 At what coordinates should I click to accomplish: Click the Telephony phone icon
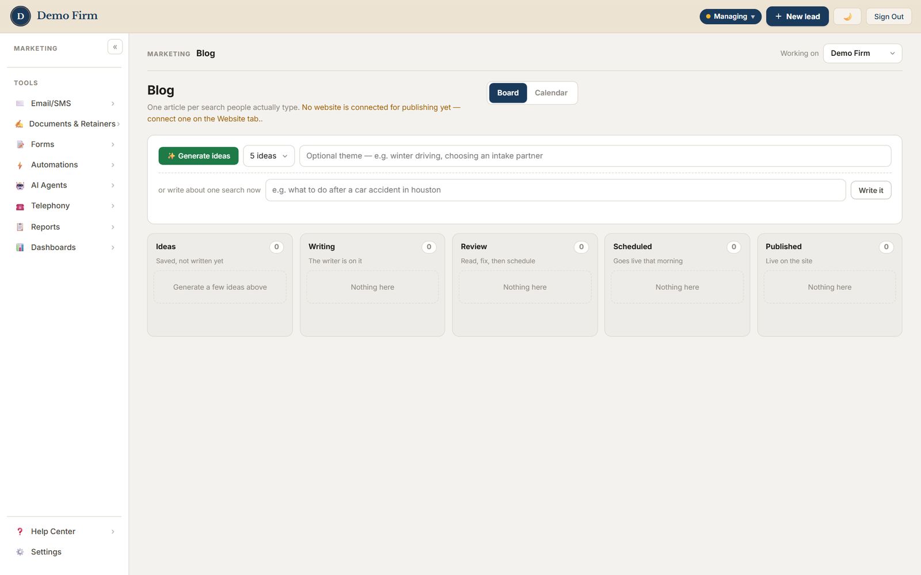(20, 206)
